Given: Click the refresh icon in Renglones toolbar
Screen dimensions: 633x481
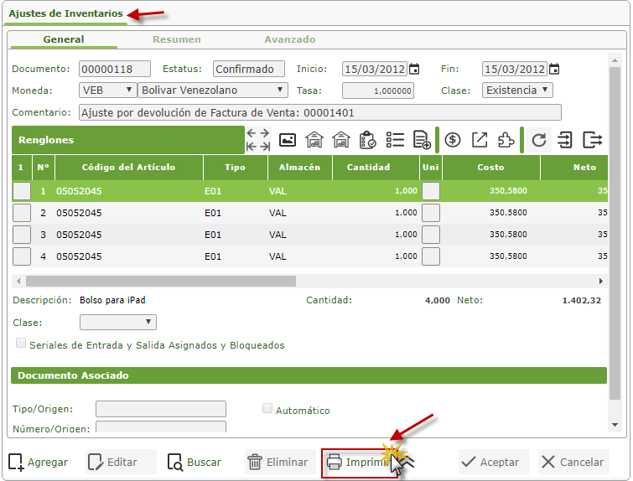Looking at the screenshot, I should [539, 140].
